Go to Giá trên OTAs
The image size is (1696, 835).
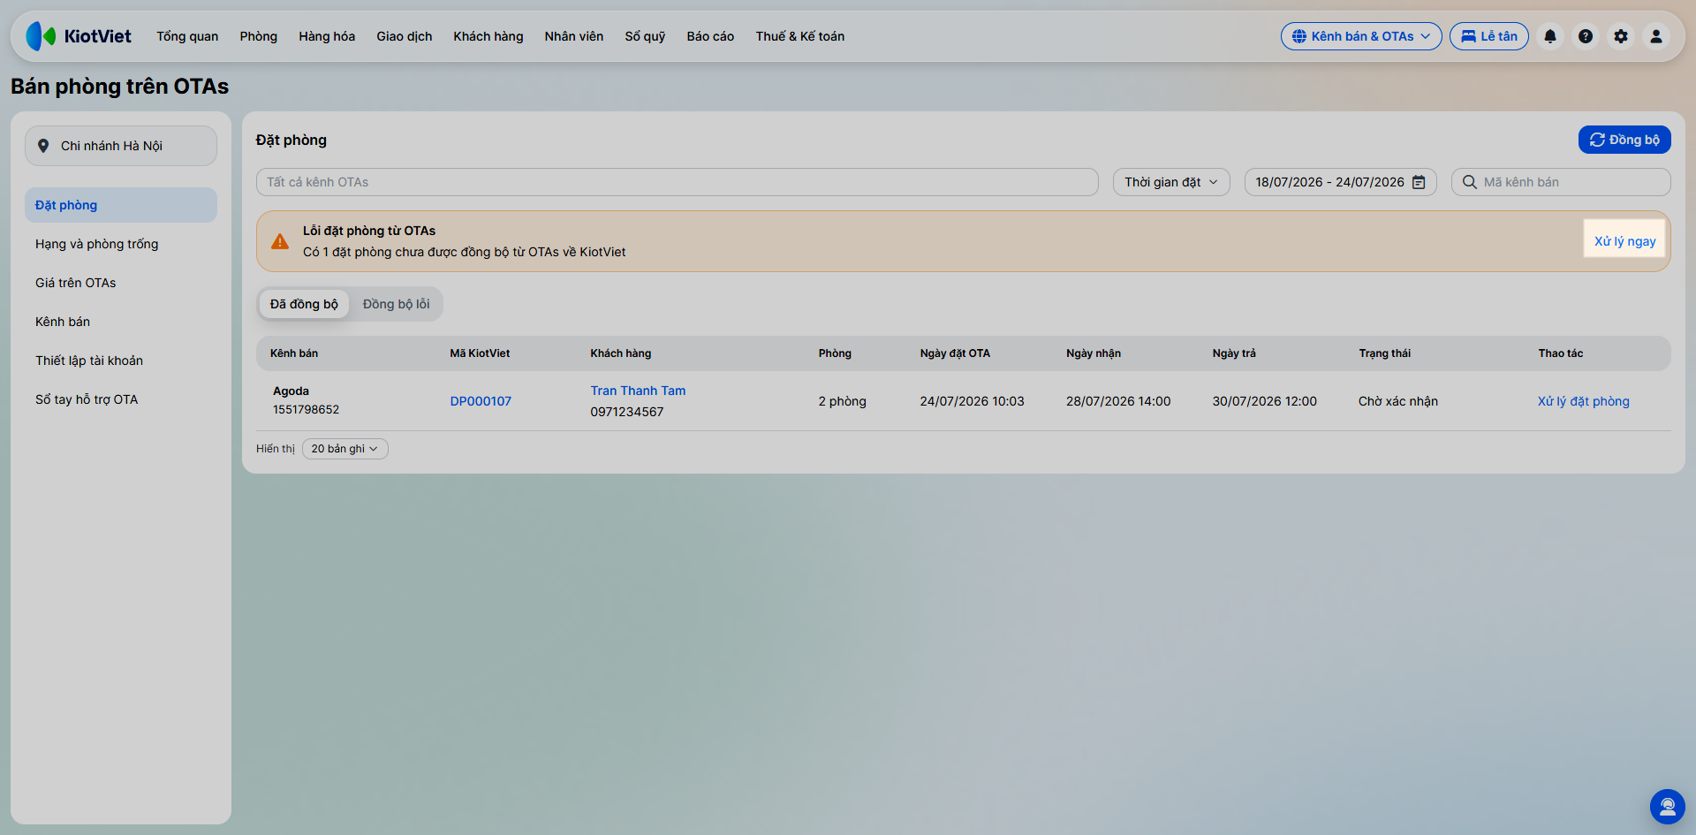pyautogui.click(x=121, y=283)
